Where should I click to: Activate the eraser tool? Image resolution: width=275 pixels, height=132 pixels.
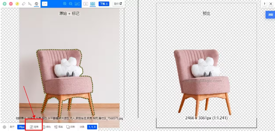pyautogui.click(x=24, y=4)
